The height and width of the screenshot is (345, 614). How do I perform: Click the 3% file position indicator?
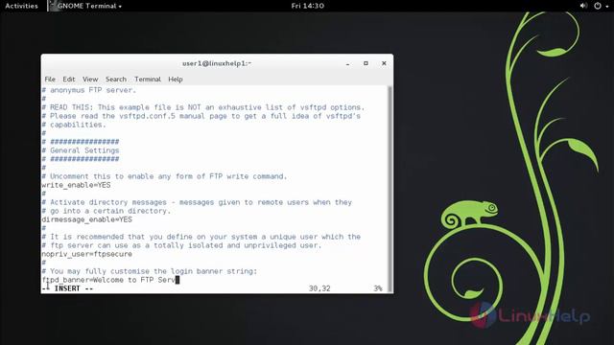pyautogui.click(x=377, y=288)
